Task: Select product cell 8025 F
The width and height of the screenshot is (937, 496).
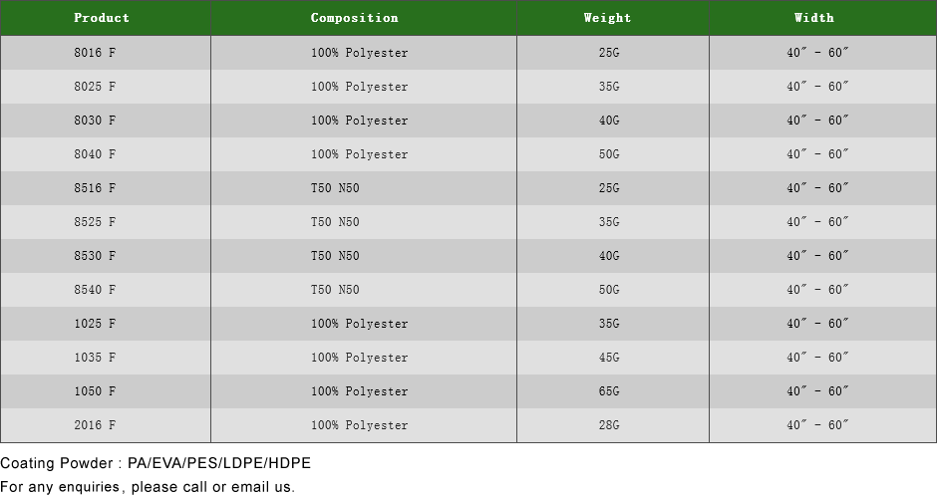Action: pyautogui.click(x=95, y=87)
